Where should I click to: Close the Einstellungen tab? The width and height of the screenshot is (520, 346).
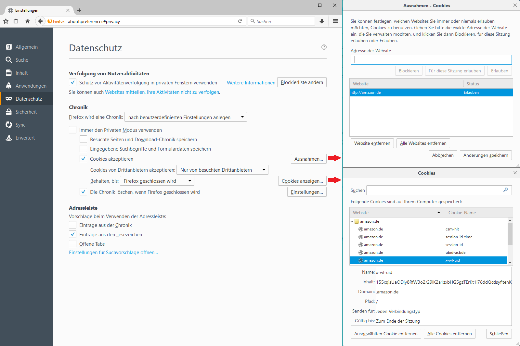68,10
